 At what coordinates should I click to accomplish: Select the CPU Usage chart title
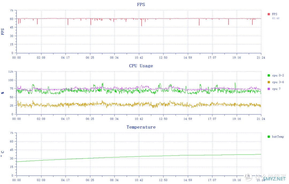click(x=141, y=66)
